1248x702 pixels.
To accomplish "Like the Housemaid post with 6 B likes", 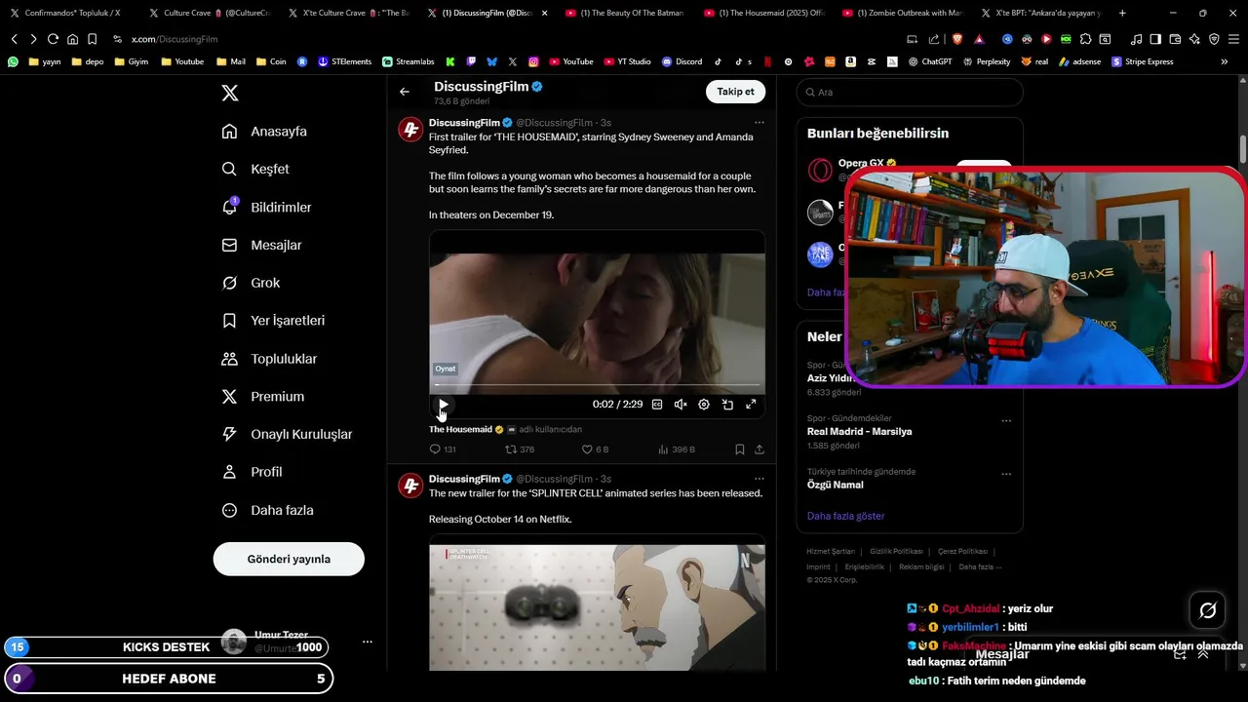I will pos(595,449).
